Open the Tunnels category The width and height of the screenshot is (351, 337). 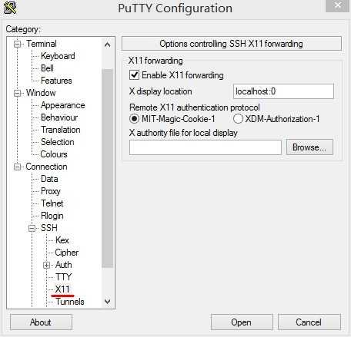point(70,302)
